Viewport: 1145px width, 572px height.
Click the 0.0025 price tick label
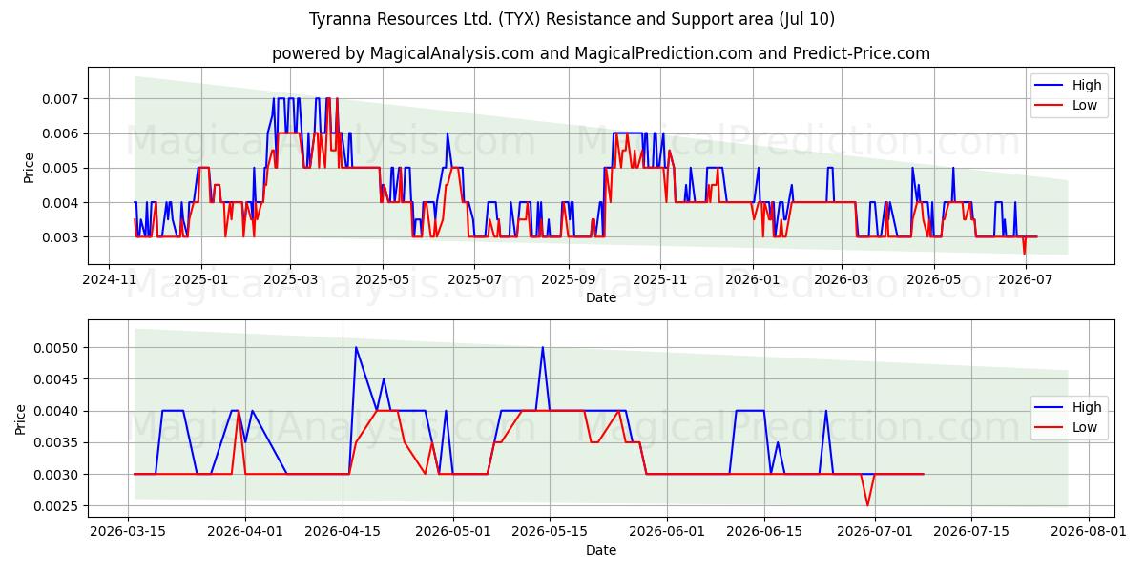tap(58, 506)
